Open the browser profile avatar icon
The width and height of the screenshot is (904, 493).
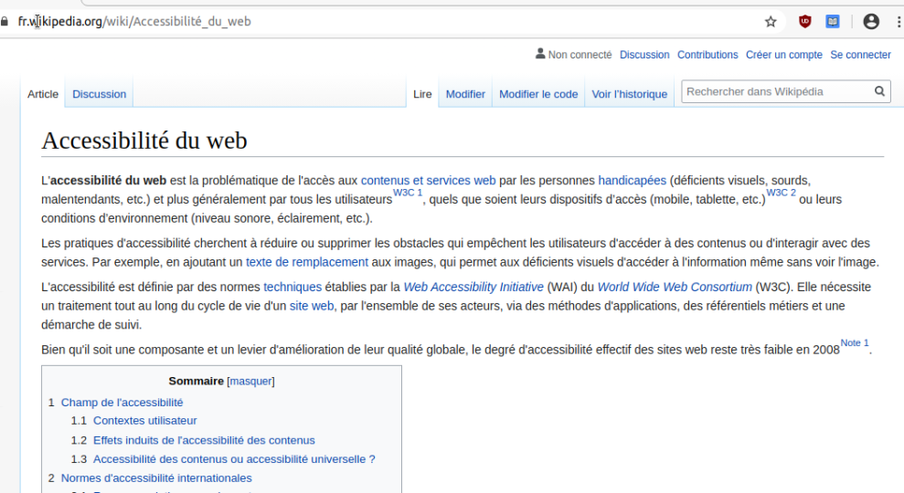click(x=871, y=22)
